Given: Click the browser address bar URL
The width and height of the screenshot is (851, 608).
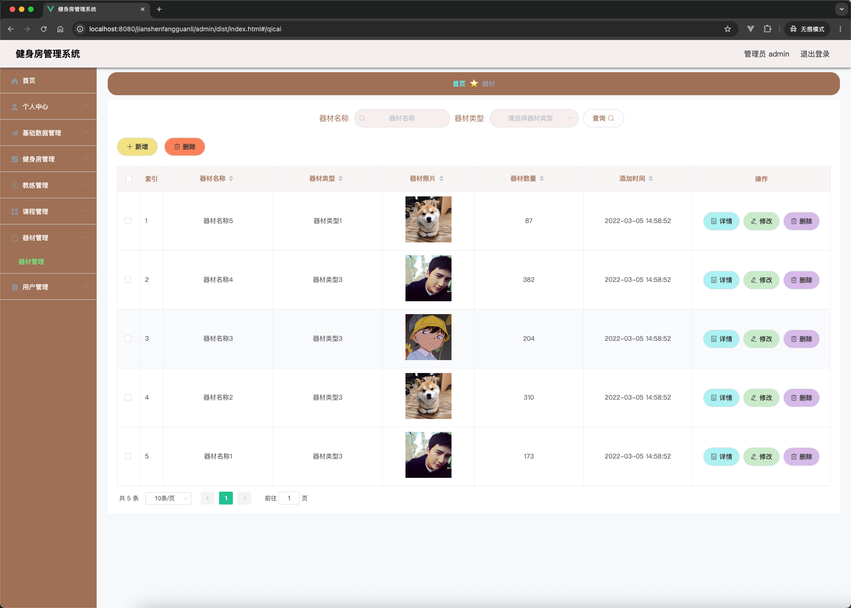Looking at the screenshot, I should (185, 29).
